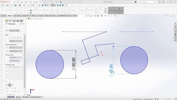This screenshot has height=100, width=177.
Task: Select center justify for dimension text
Action: (10, 85)
